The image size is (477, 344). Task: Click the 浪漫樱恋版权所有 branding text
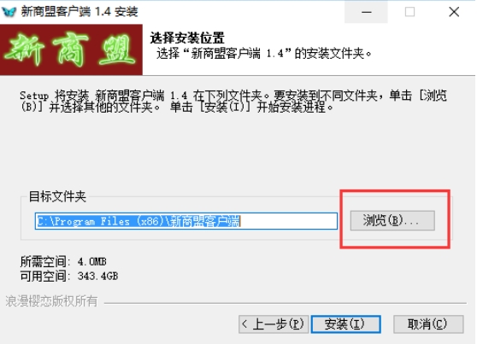click(x=51, y=301)
